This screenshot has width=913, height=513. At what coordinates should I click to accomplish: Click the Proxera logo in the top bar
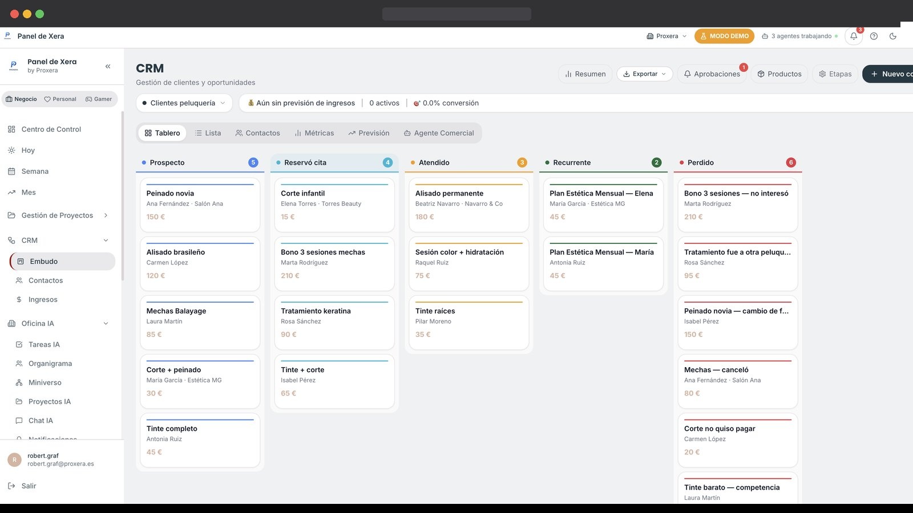click(7, 36)
